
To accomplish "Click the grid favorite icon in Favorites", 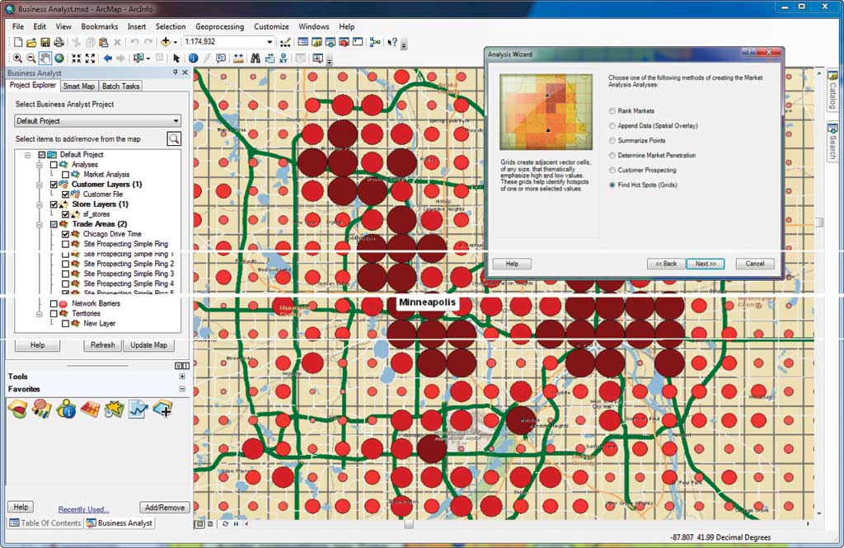I will click(x=90, y=408).
